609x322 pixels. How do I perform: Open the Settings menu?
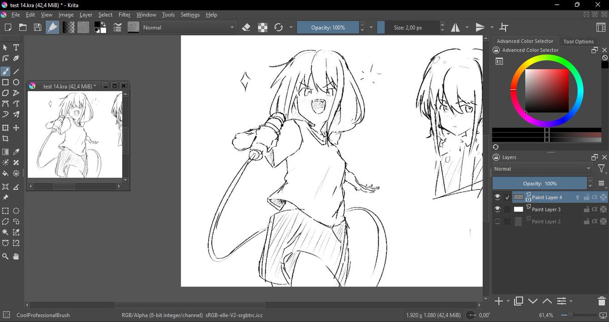click(x=190, y=15)
